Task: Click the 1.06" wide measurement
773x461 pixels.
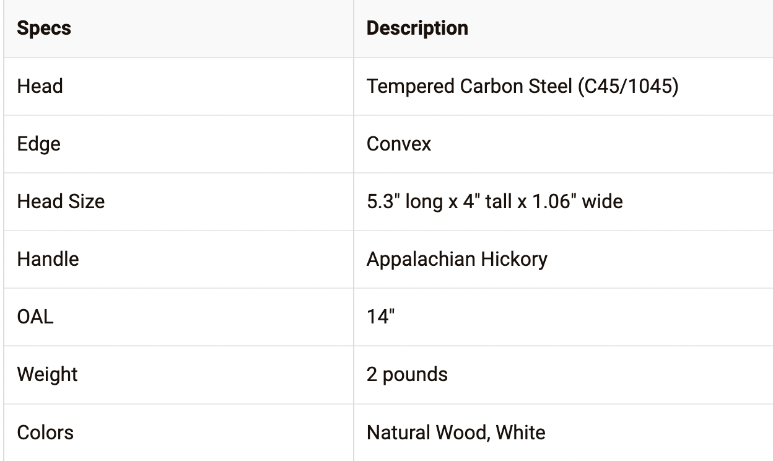Action: tap(580, 201)
